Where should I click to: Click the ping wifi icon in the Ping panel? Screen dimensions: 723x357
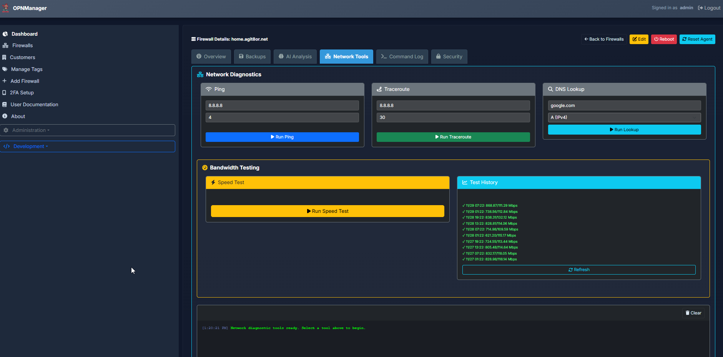209,89
